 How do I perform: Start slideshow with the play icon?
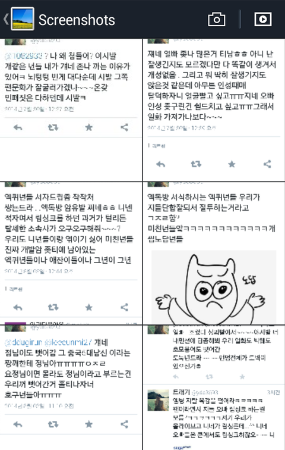coord(262,19)
